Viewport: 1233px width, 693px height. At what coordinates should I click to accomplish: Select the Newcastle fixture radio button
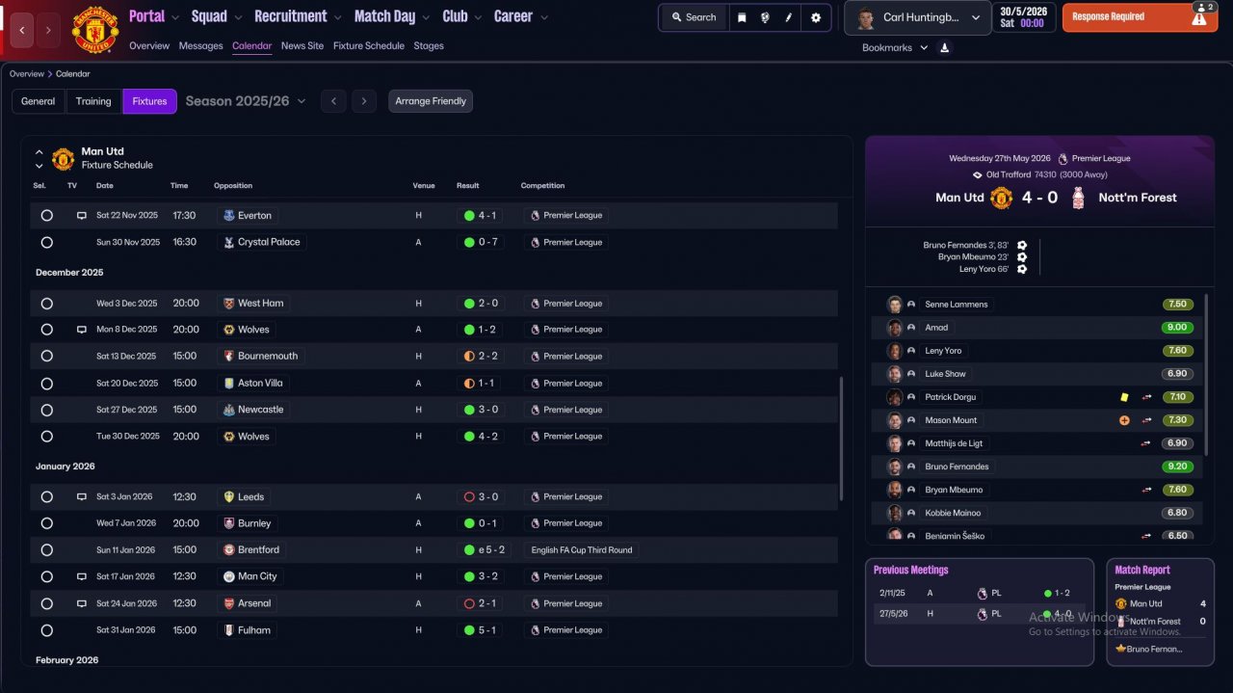pyautogui.click(x=46, y=410)
